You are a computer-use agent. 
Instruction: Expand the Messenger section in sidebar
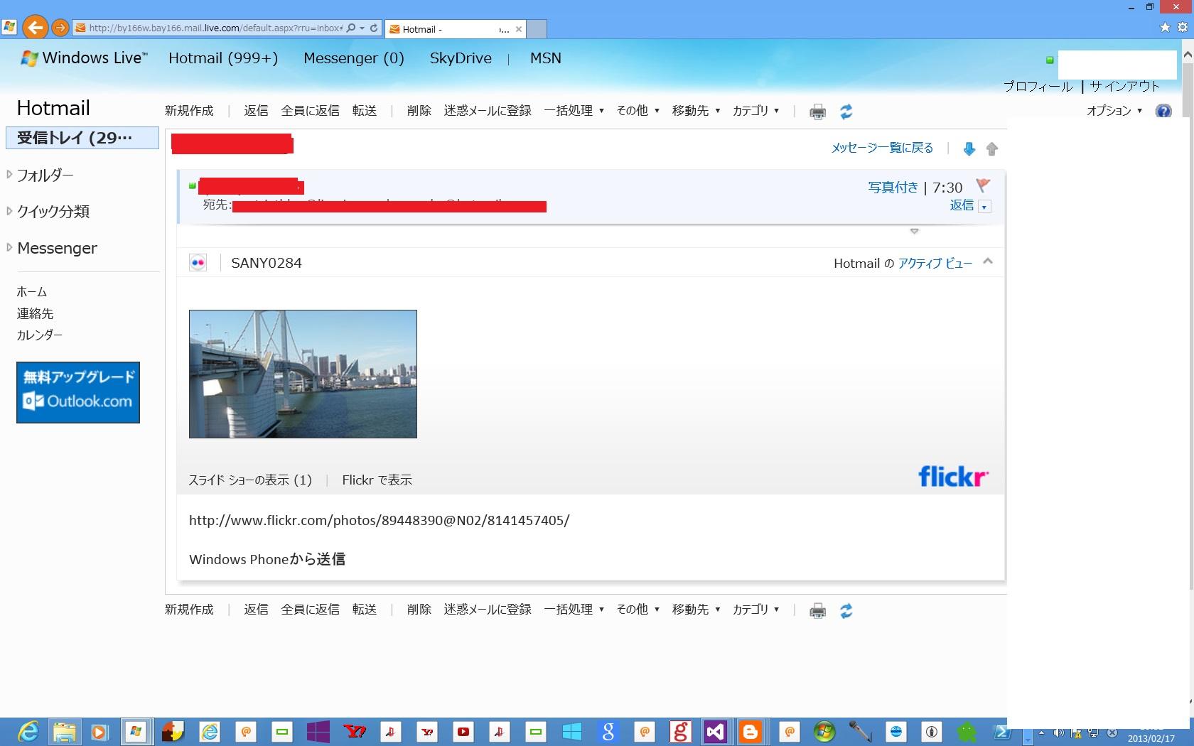click(10, 247)
